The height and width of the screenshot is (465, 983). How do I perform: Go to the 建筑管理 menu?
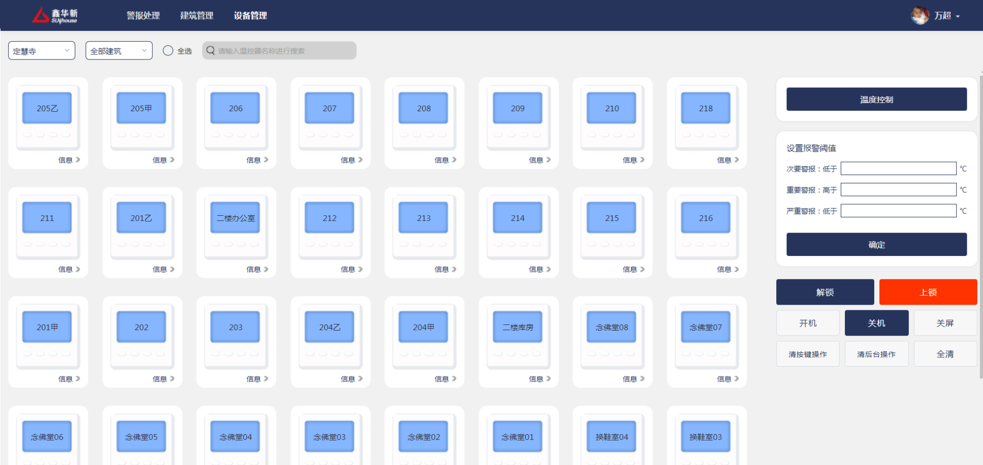point(197,16)
